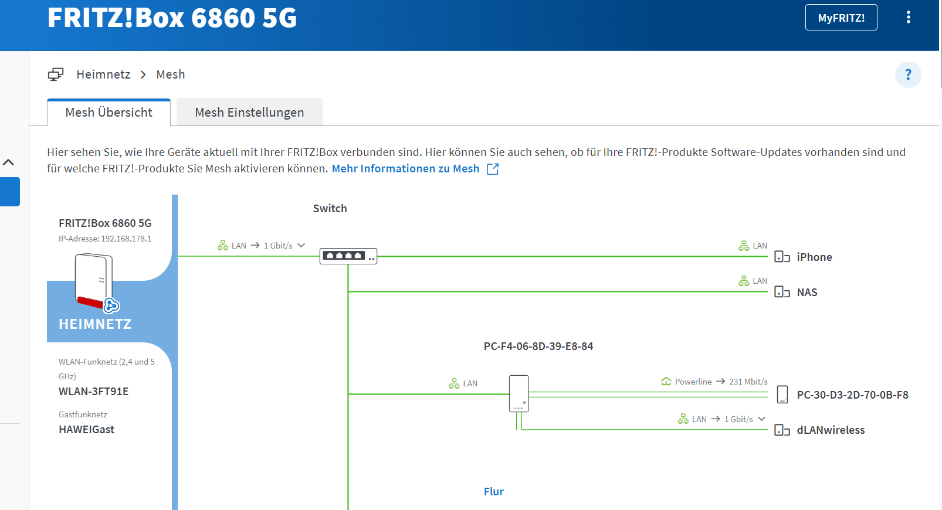The image size is (942, 510).
Task: Click the HAWEIGast guest network name
Action: point(86,430)
